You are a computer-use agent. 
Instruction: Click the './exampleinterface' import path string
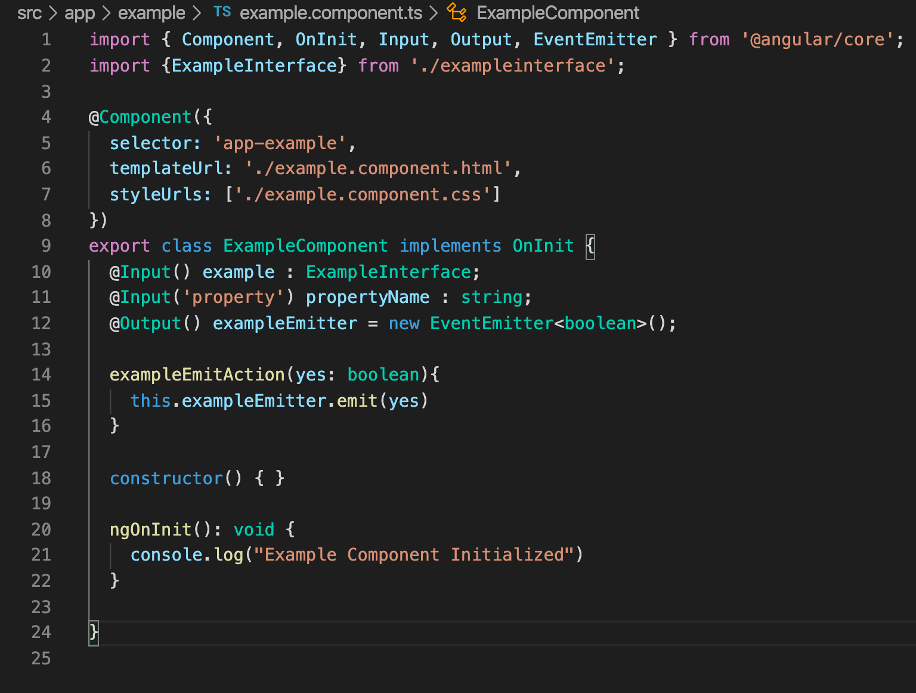[x=513, y=66]
